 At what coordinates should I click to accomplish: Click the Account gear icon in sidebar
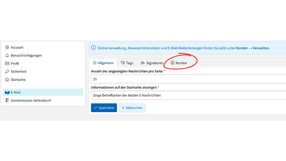point(7,47)
